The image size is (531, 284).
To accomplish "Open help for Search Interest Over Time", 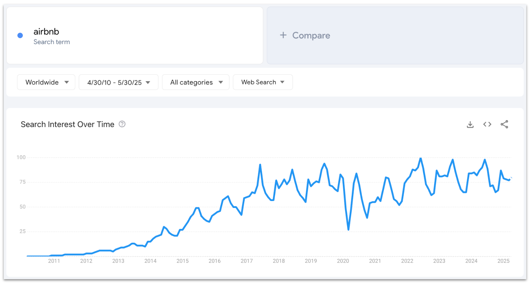I will [x=122, y=124].
